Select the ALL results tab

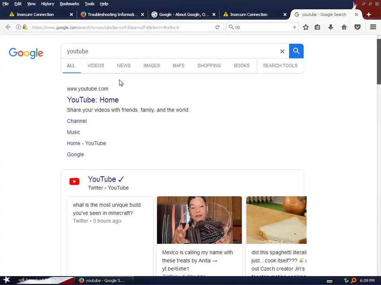click(71, 66)
